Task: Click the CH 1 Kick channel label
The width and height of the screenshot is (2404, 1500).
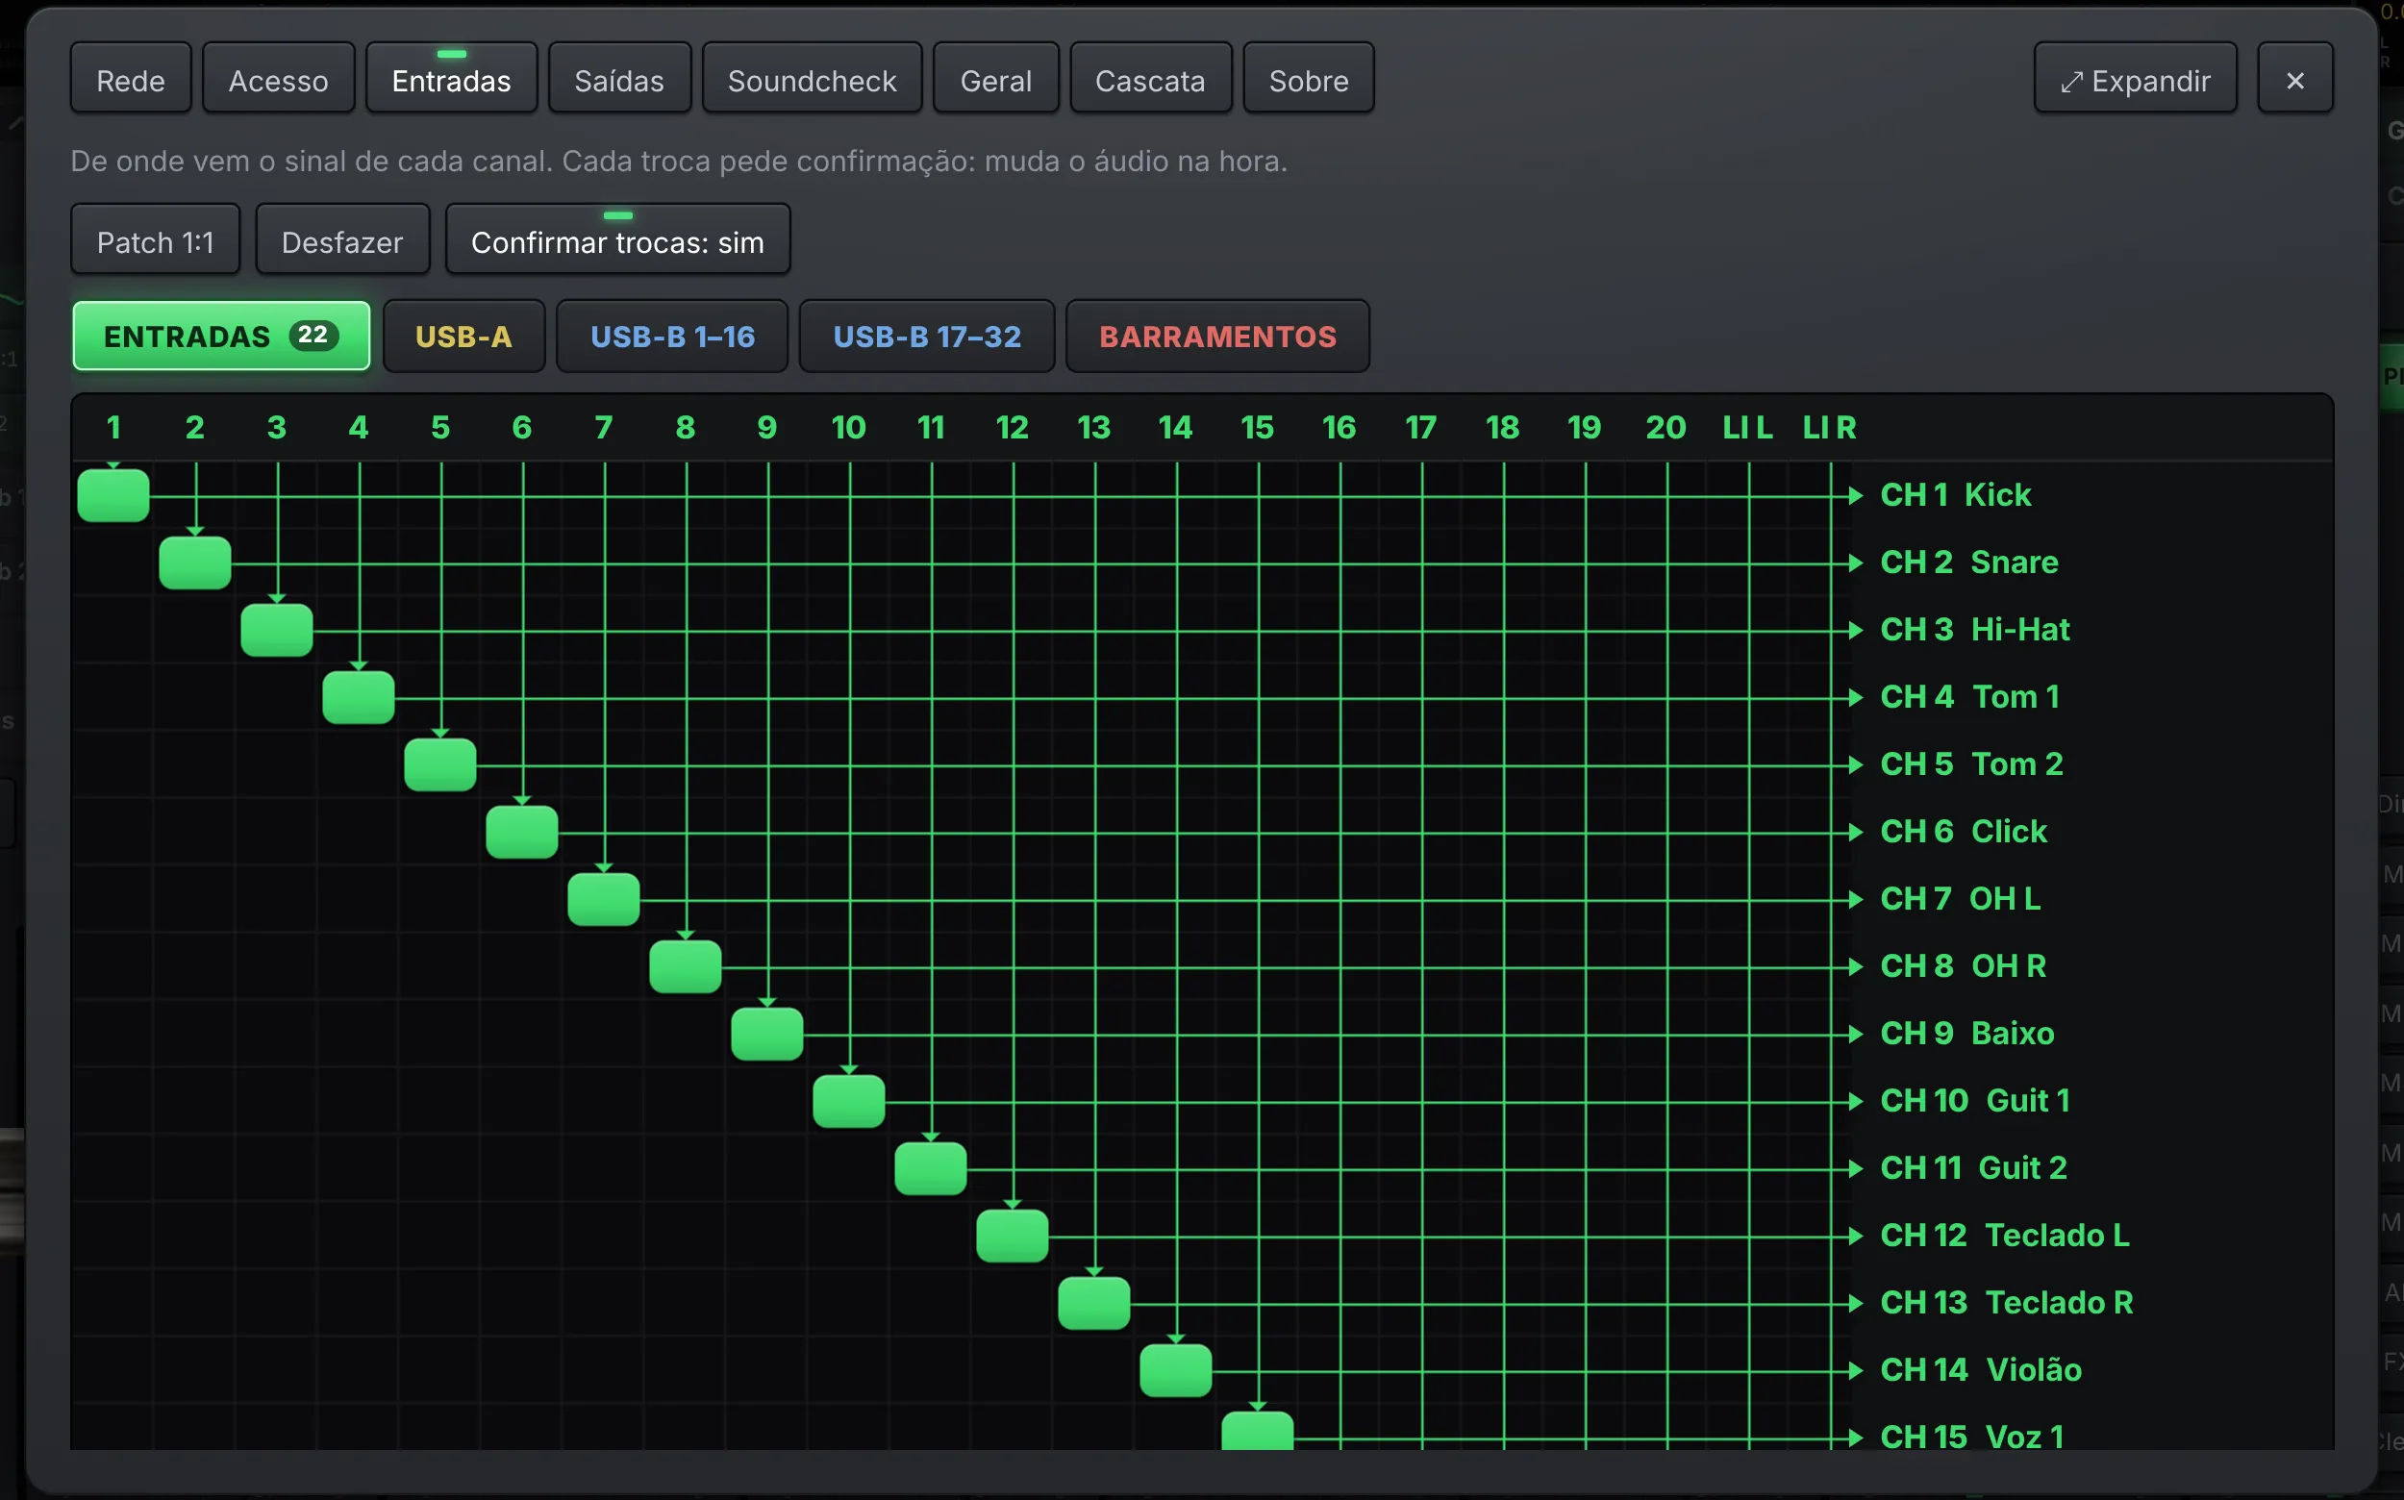Action: pos(1956,495)
